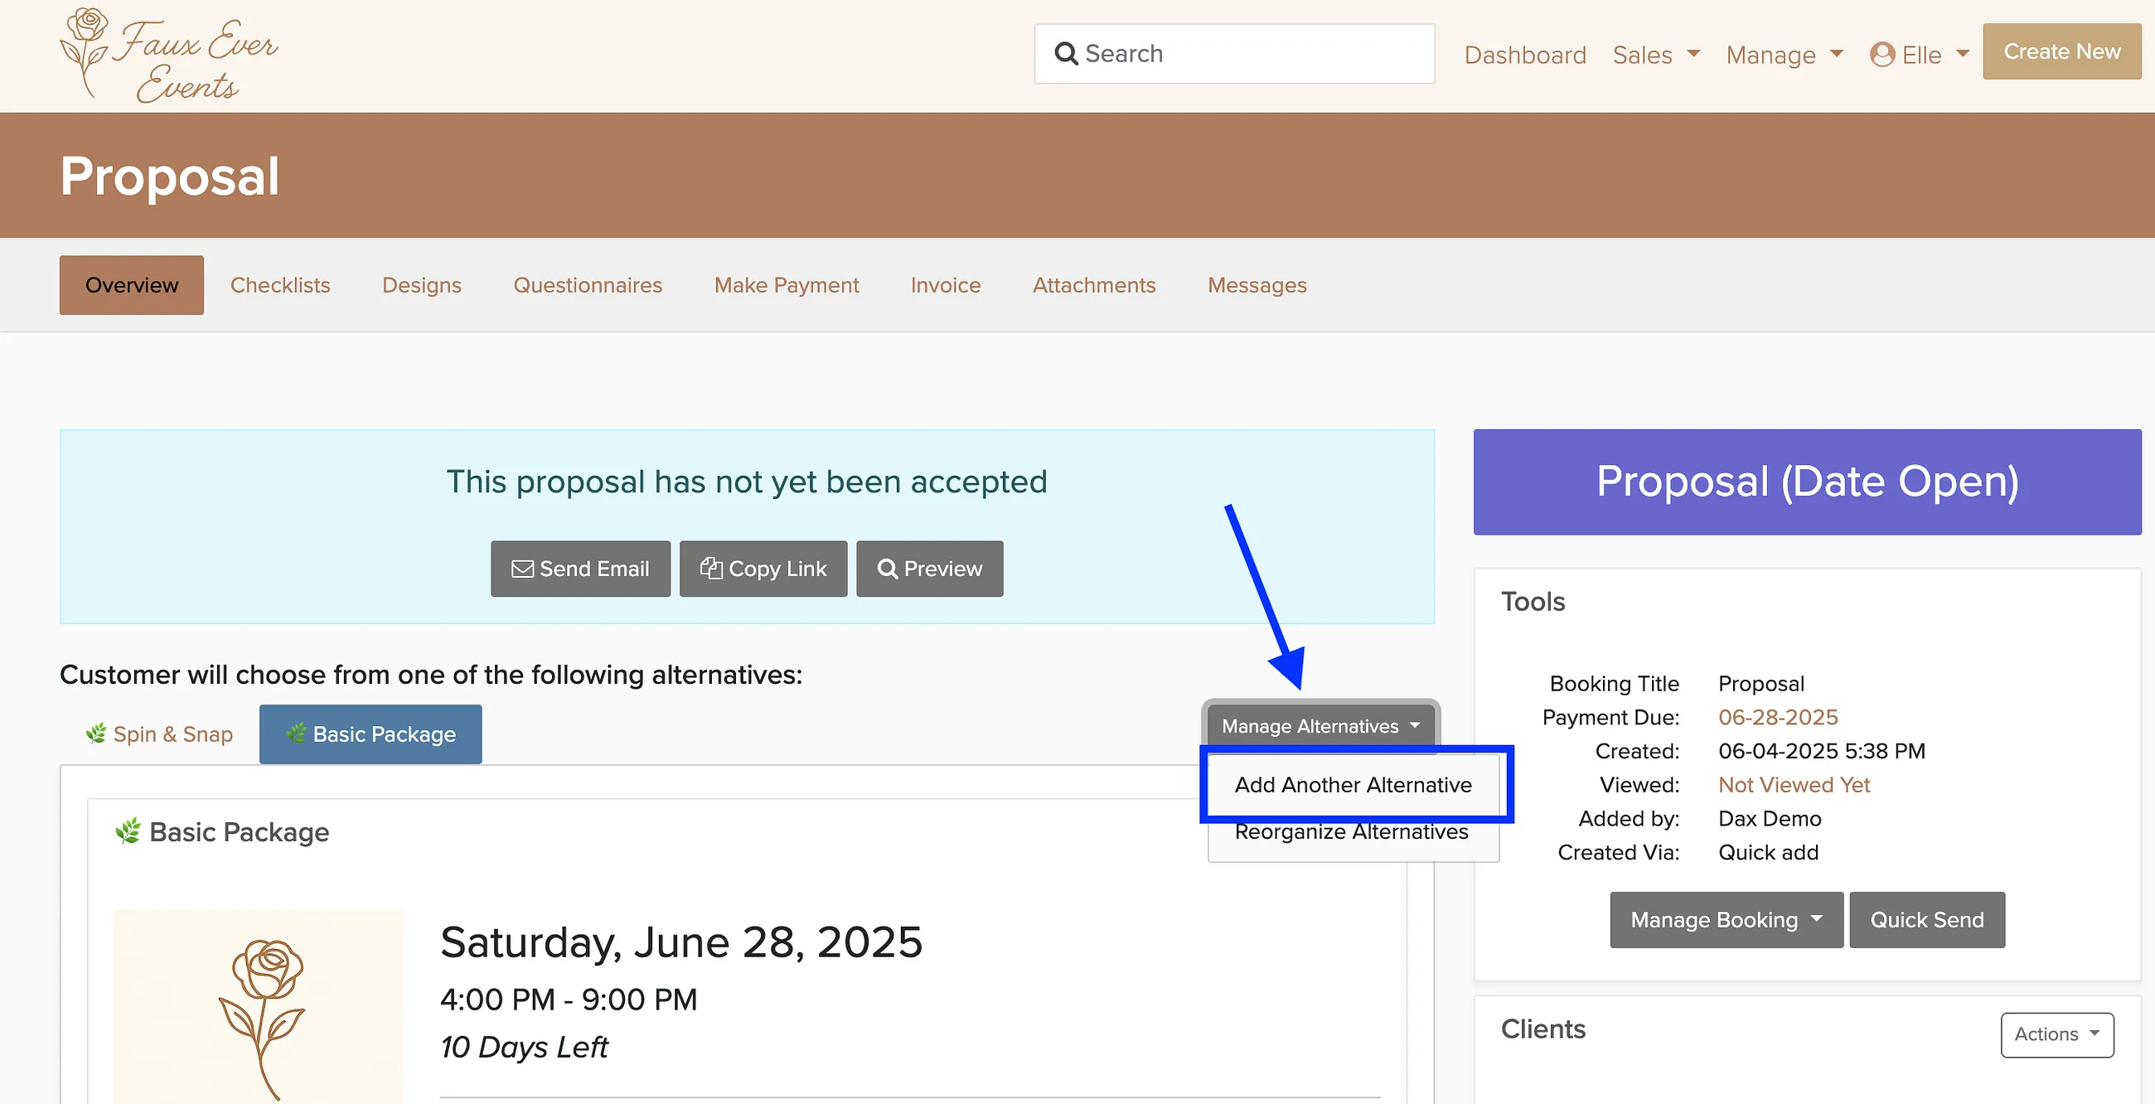Click the Elle user avatar icon
The image size is (2155, 1104).
[x=1882, y=55]
